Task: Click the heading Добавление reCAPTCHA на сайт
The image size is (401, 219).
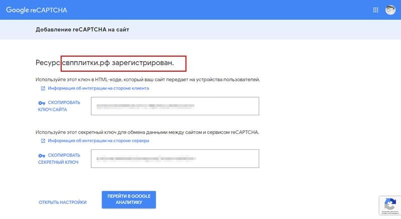Action: coord(82,30)
